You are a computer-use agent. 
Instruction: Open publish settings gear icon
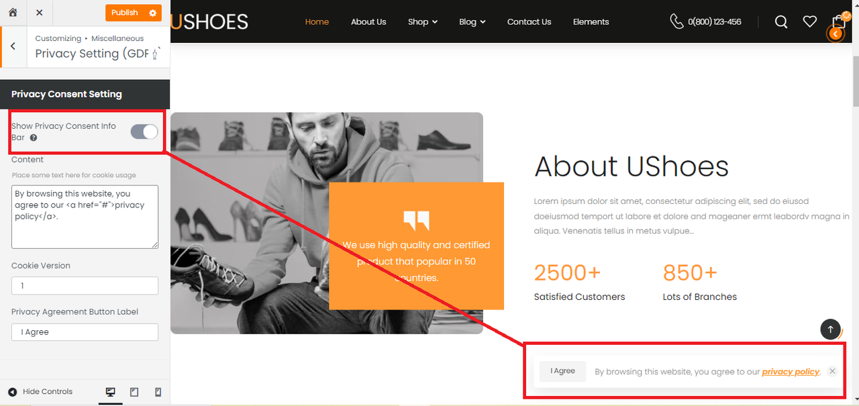click(x=153, y=13)
